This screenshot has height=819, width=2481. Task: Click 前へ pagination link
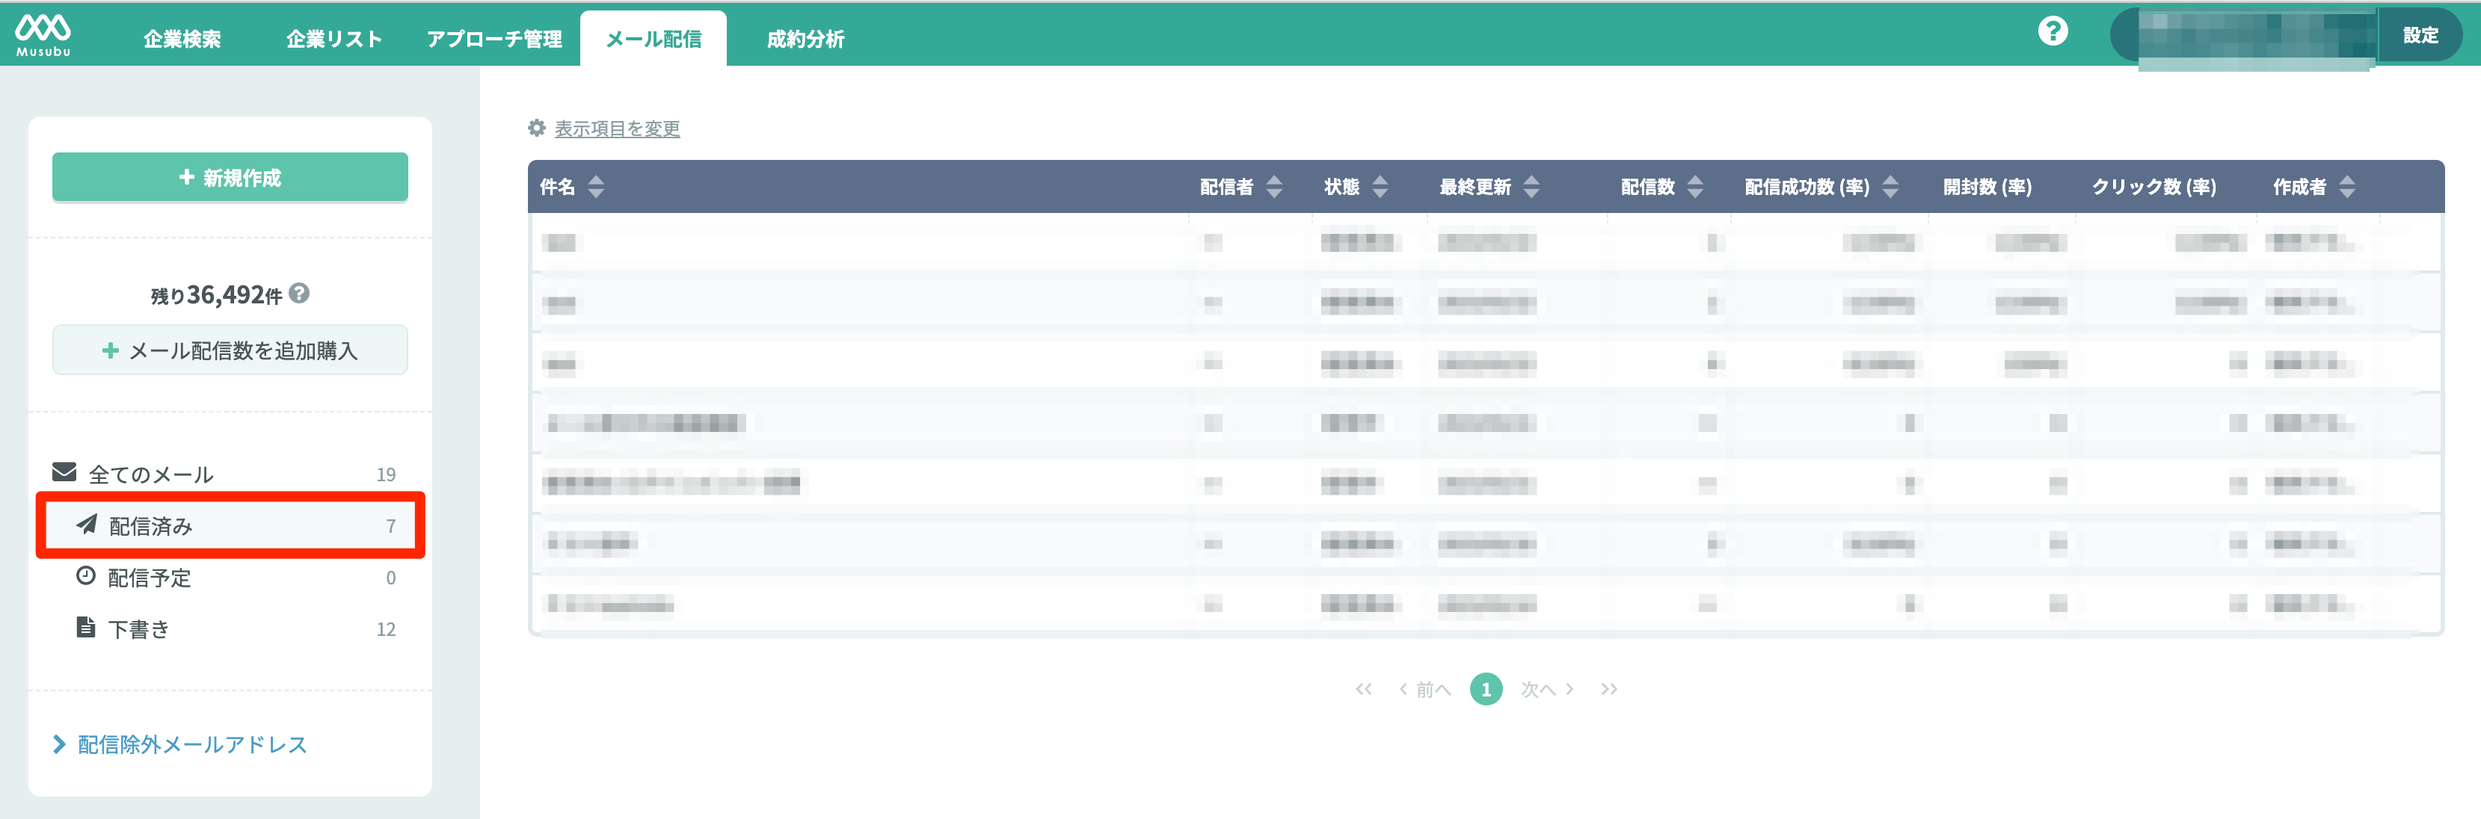(x=1424, y=689)
